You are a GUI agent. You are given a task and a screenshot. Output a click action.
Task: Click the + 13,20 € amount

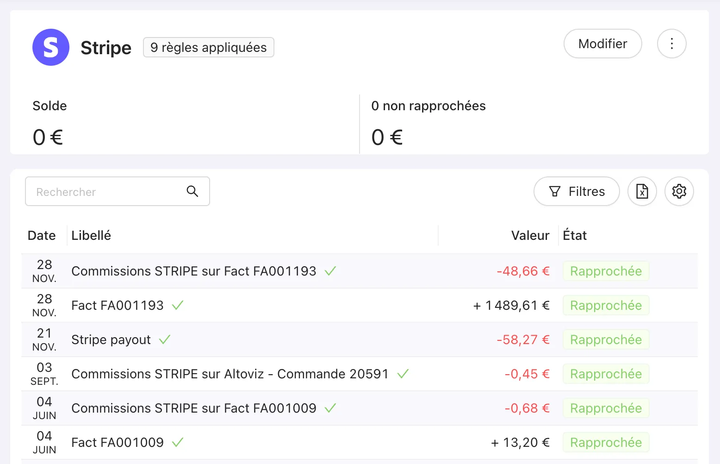520,442
